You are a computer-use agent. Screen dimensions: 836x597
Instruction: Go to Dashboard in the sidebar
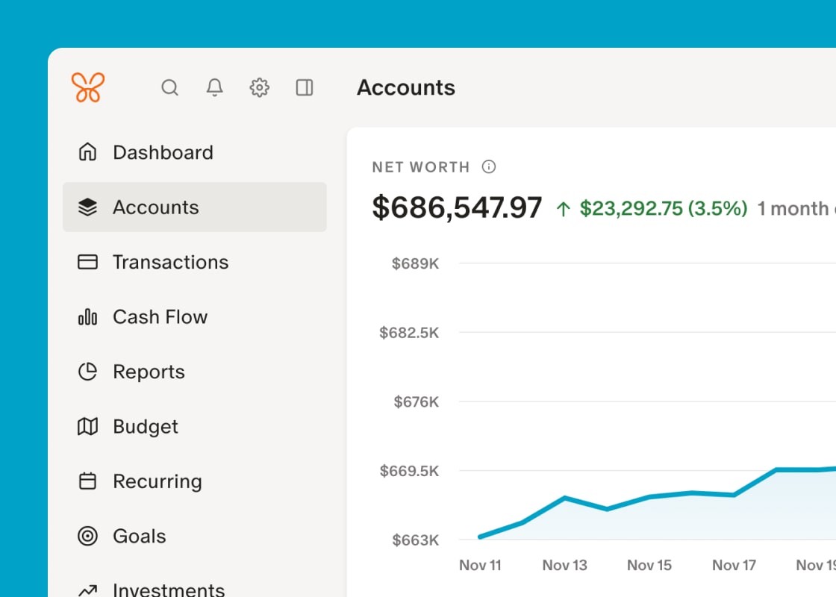coord(195,152)
